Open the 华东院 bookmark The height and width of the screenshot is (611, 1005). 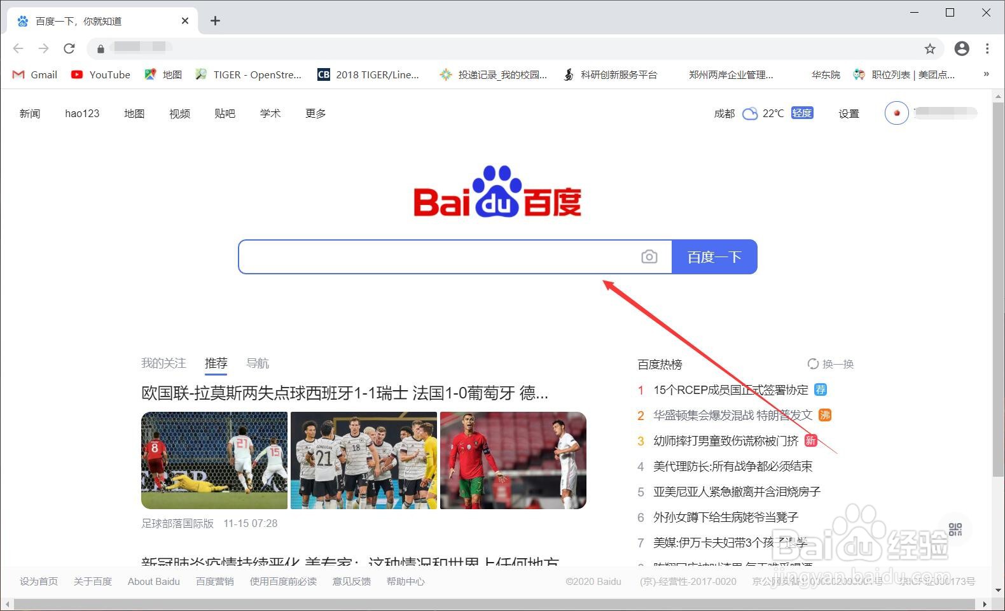826,74
